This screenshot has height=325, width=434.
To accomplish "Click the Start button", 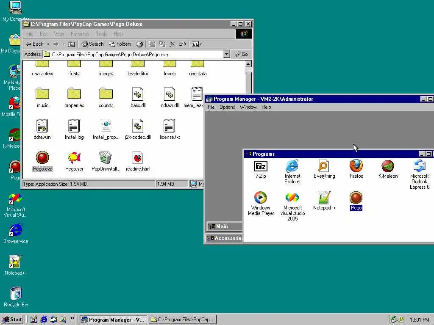I will click(12, 319).
